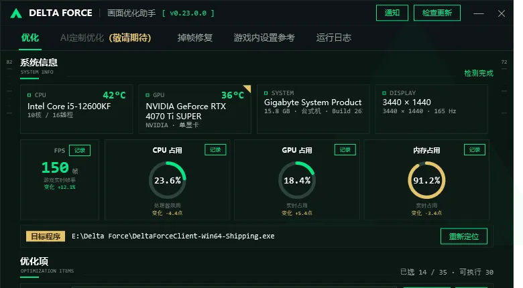The height and width of the screenshot is (288, 523).
Task: Click the 重新定位 relocate button
Action: 463,236
